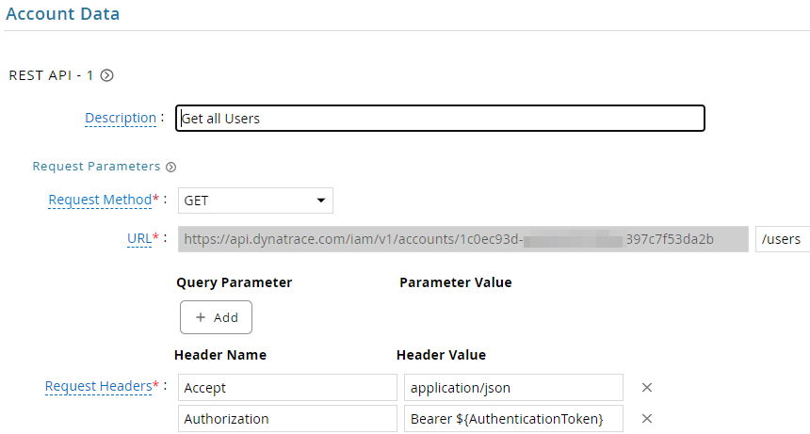
Task: Add a new query parameter
Action: point(216,317)
